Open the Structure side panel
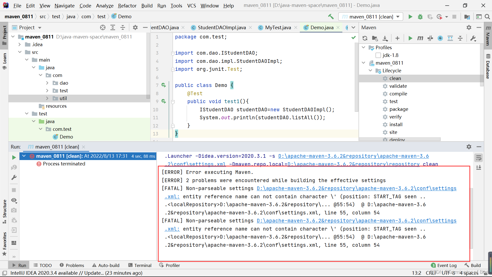The image size is (492, 277). click(4, 211)
